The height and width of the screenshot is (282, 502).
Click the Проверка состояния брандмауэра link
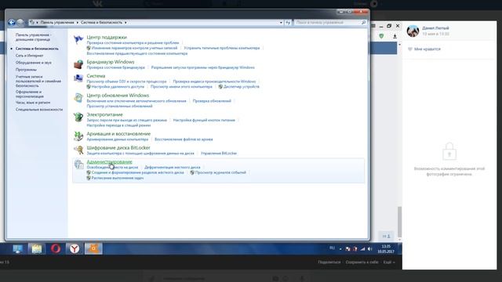(x=115, y=67)
